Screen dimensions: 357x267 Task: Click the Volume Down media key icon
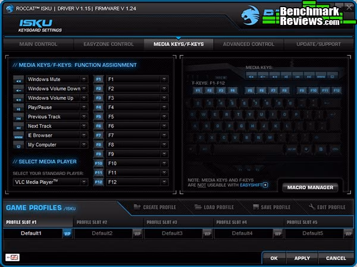pos(18,89)
